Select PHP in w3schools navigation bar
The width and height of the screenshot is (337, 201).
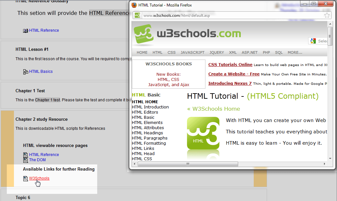[x=266, y=52]
